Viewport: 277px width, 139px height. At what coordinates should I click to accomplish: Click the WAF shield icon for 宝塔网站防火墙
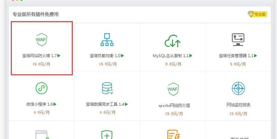41,40
